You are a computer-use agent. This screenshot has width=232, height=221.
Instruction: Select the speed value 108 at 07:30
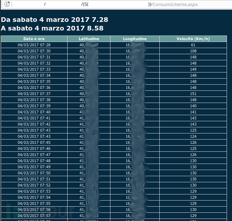click(193, 51)
